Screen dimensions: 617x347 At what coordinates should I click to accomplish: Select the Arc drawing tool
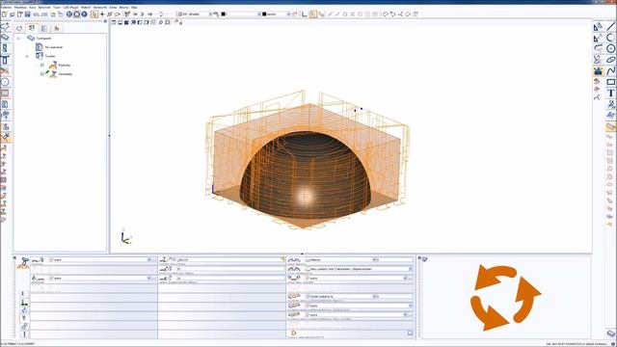(610, 38)
